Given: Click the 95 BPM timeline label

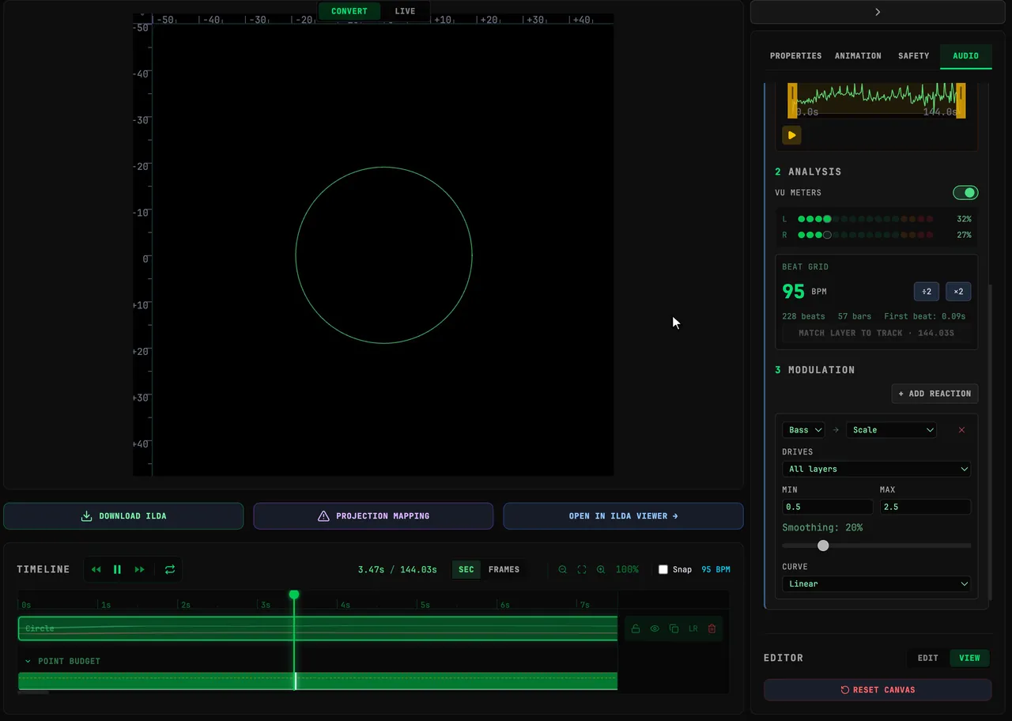Looking at the screenshot, I should click(716, 569).
